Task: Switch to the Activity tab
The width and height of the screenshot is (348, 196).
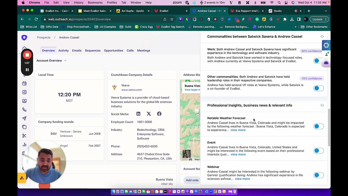Action: pyautogui.click(x=63, y=51)
